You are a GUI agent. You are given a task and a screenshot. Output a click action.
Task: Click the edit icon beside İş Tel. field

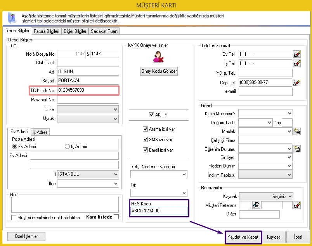click(x=297, y=63)
